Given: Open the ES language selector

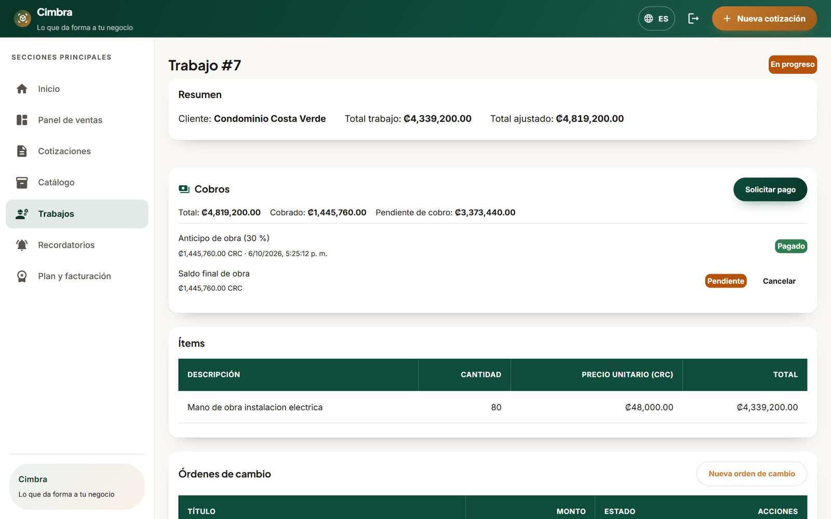Looking at the screenshot, I should pyautogui.click(x=656, y=19).
